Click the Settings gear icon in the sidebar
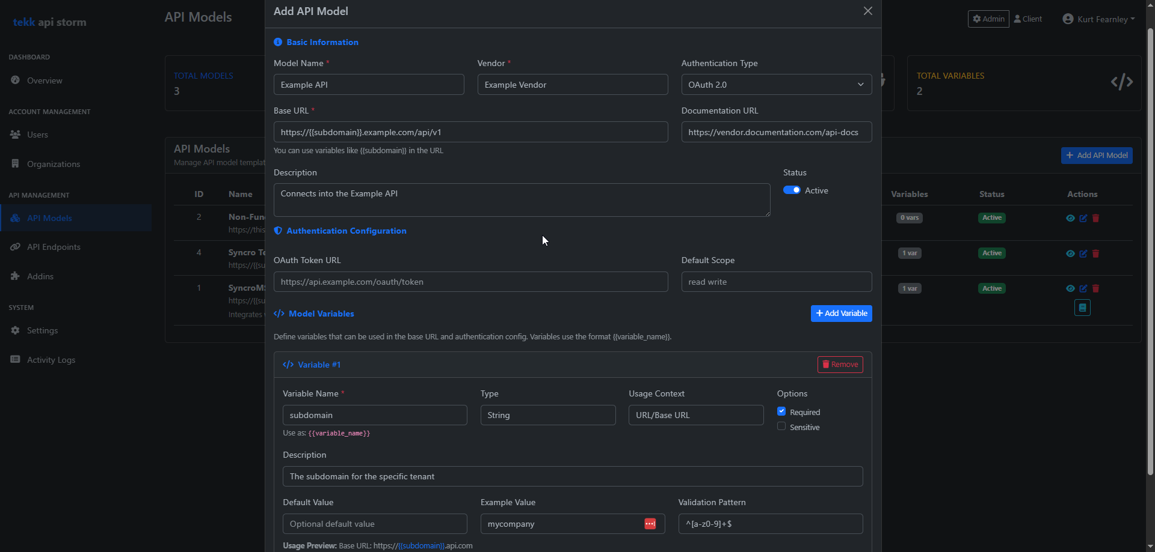Screen dimensions: 1155x552 pos(14,330)
